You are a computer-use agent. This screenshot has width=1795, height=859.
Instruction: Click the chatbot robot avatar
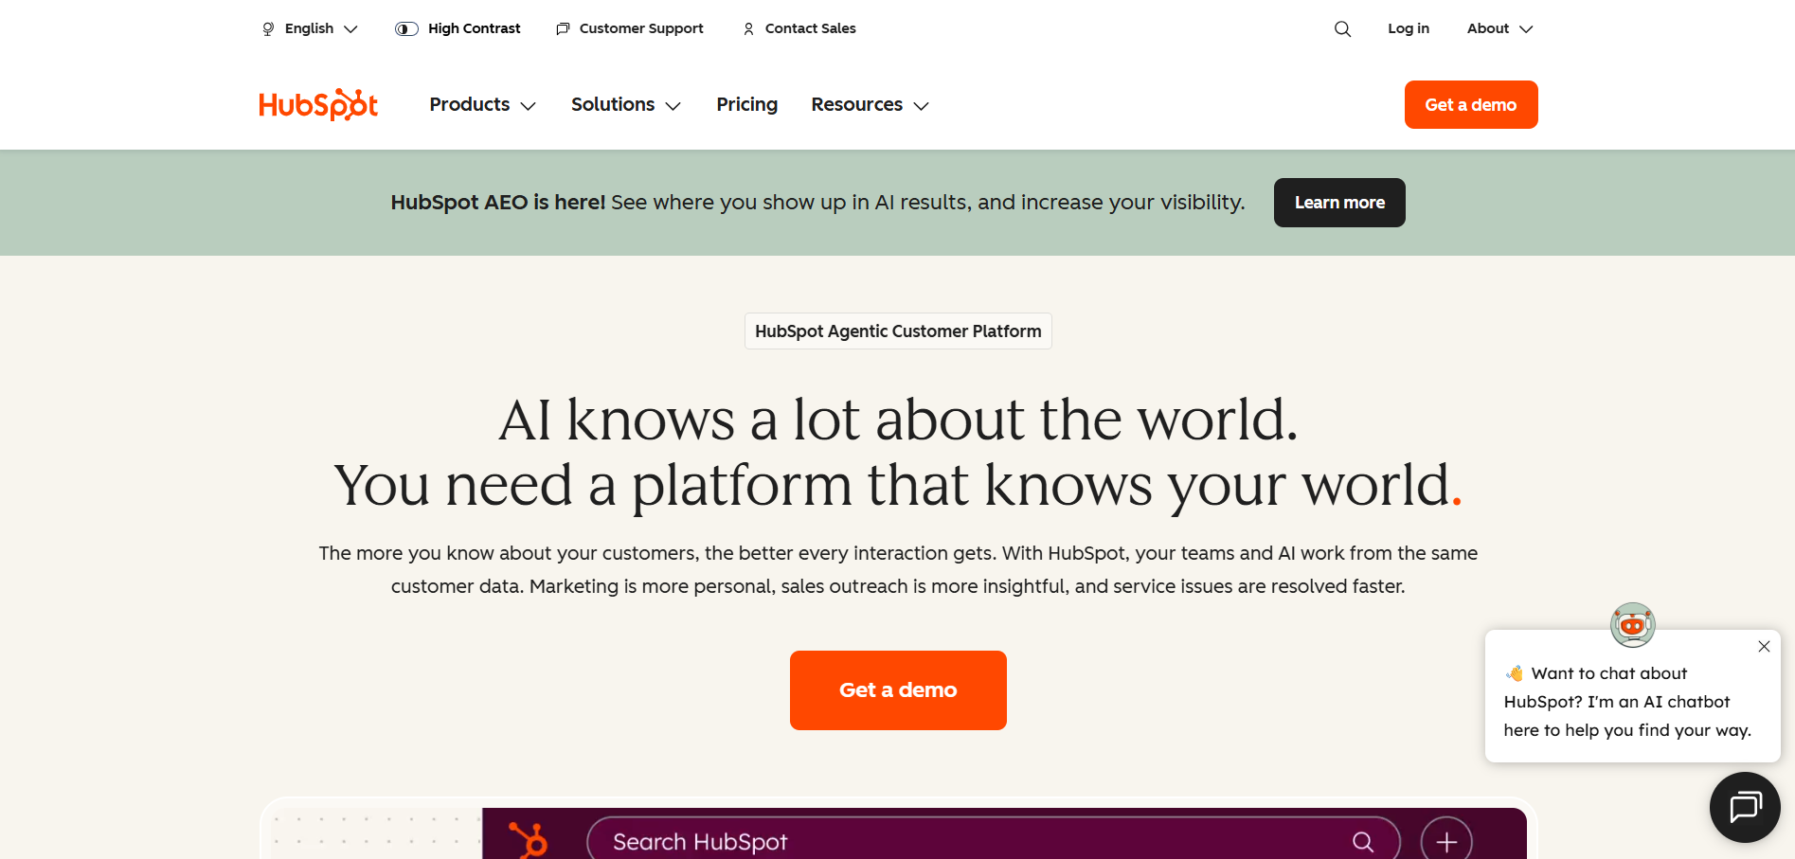click(1632, 625)
